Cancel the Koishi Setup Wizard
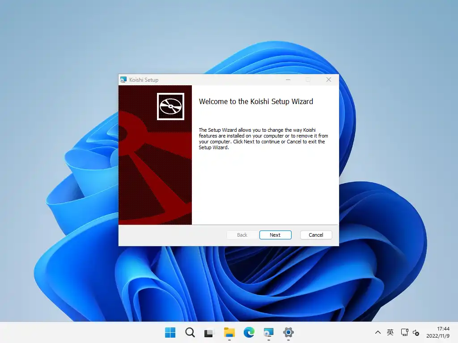This screenshot has height=343, width=458. coord(316,235)
